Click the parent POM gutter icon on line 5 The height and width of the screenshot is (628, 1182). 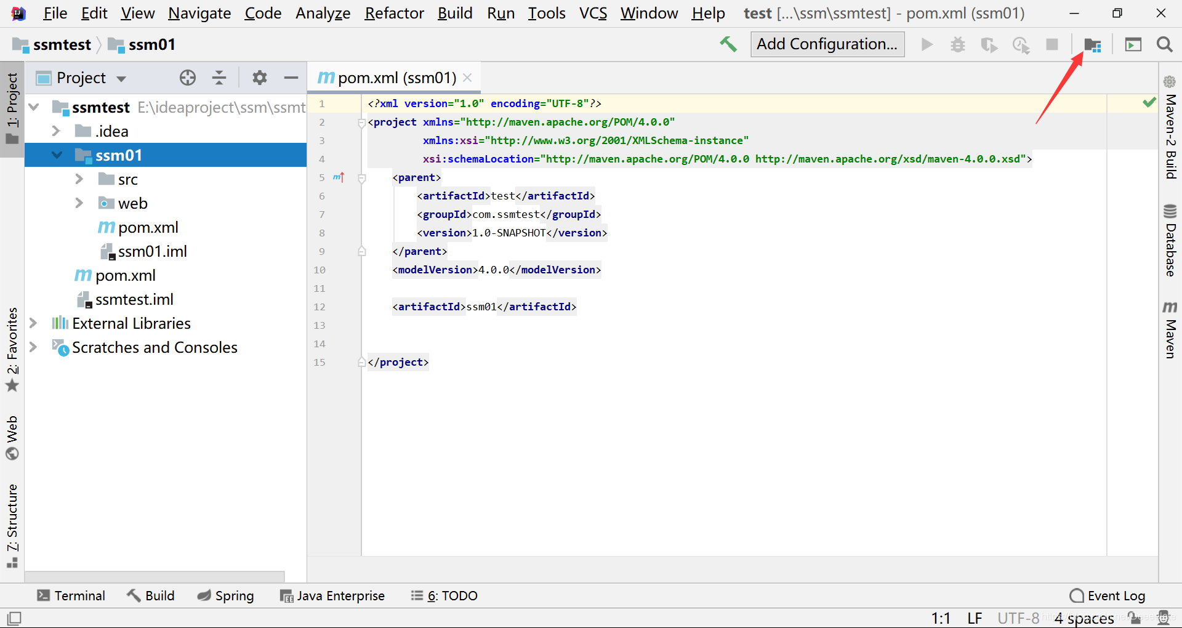pyautogui.click(x=339, y=177)
